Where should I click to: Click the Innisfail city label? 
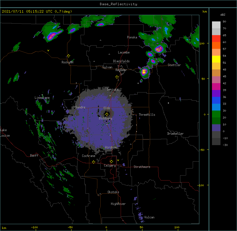pyautogui.click(x=114, y=89)
